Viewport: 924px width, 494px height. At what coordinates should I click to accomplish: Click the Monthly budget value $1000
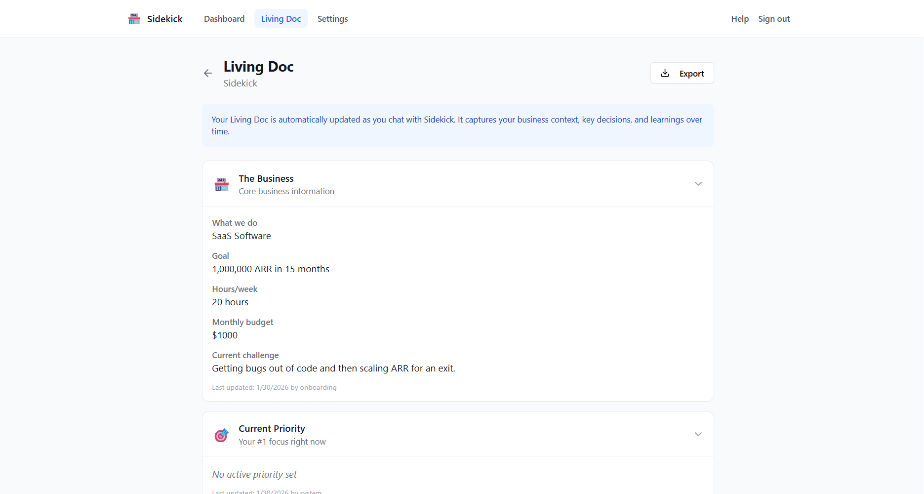[225, 335]
